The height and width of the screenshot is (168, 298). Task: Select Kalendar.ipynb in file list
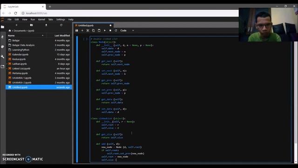pos(39,55)
